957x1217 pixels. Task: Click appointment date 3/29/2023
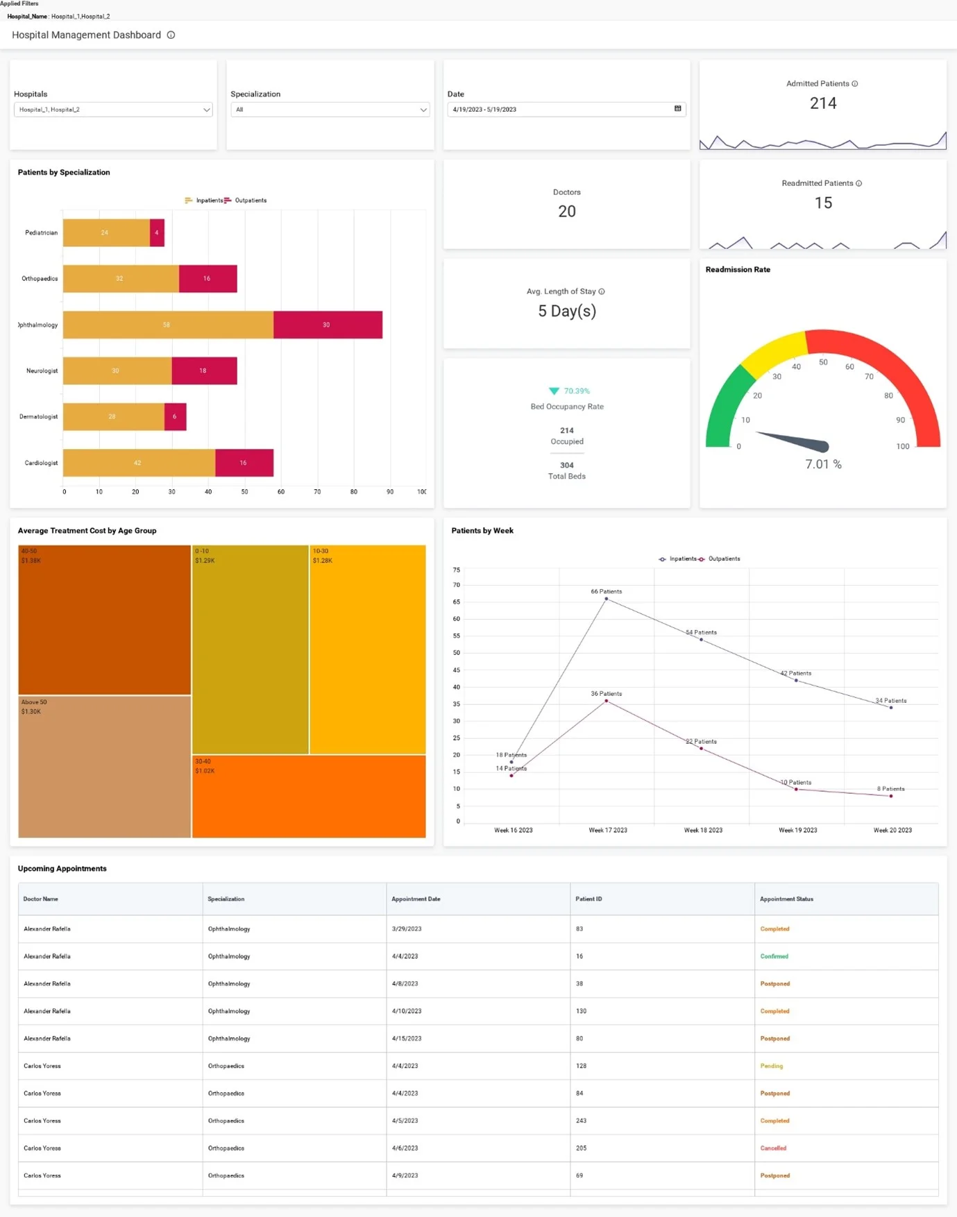407,929
